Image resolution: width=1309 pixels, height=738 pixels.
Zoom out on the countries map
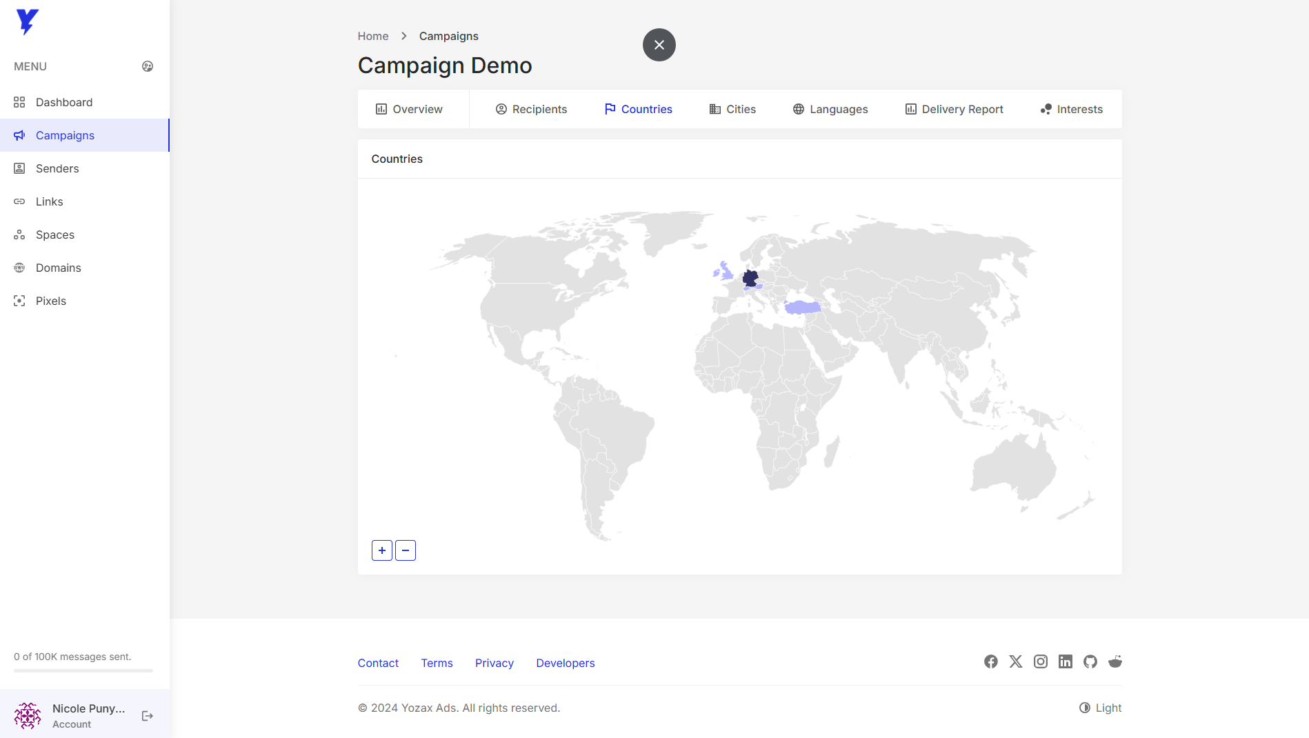click(x=406, y=550)
